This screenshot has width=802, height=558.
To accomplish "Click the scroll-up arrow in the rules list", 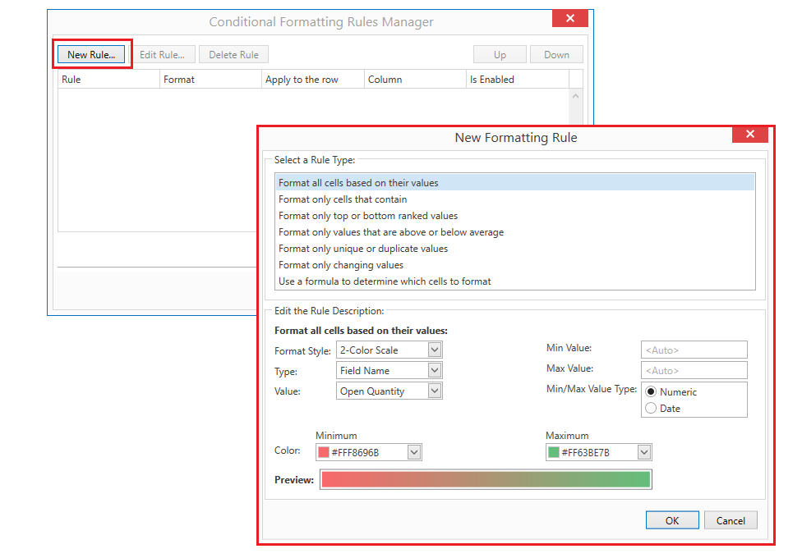I will pyautogui.click(x=576, y=96).
